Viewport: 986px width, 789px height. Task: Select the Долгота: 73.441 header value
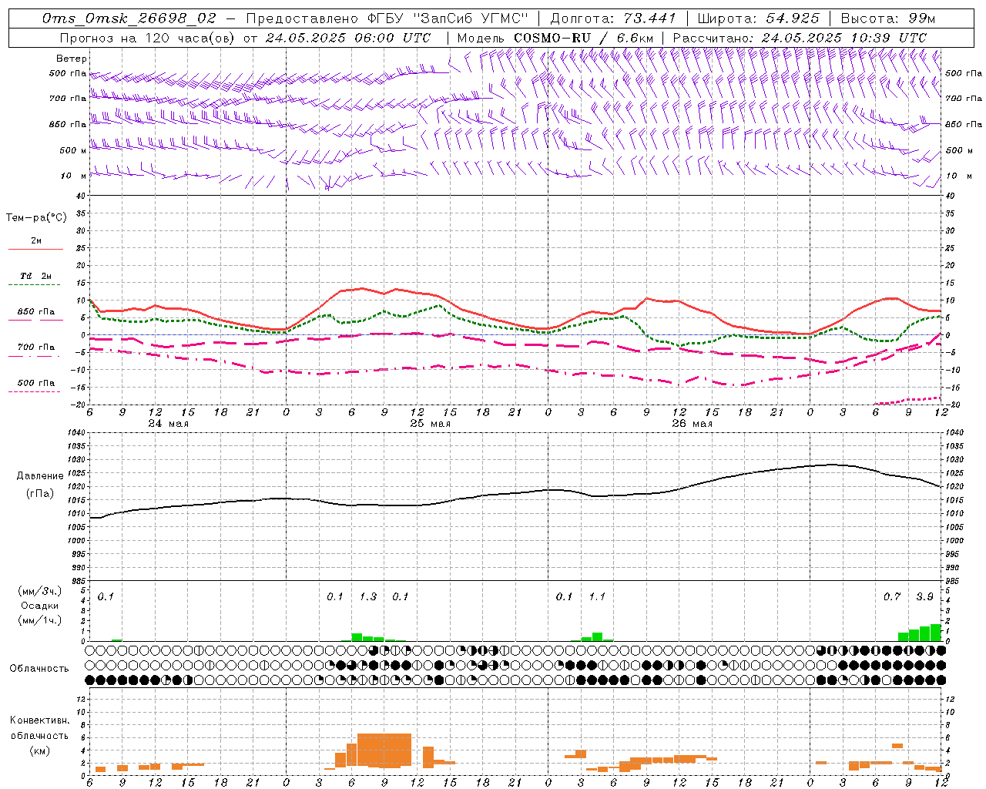pos(613,18)
